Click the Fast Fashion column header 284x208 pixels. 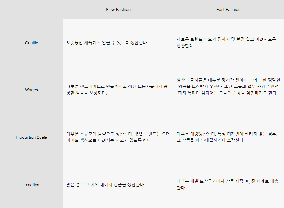(228, 10)
